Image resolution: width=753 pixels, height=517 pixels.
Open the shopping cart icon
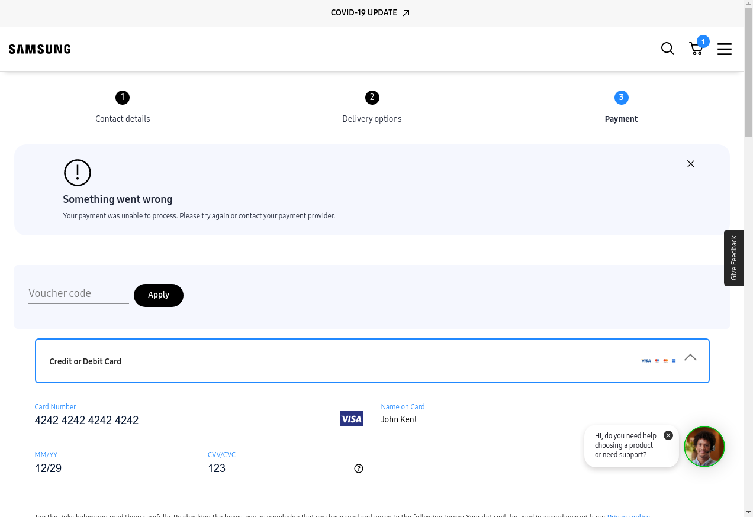pos(696,49)
